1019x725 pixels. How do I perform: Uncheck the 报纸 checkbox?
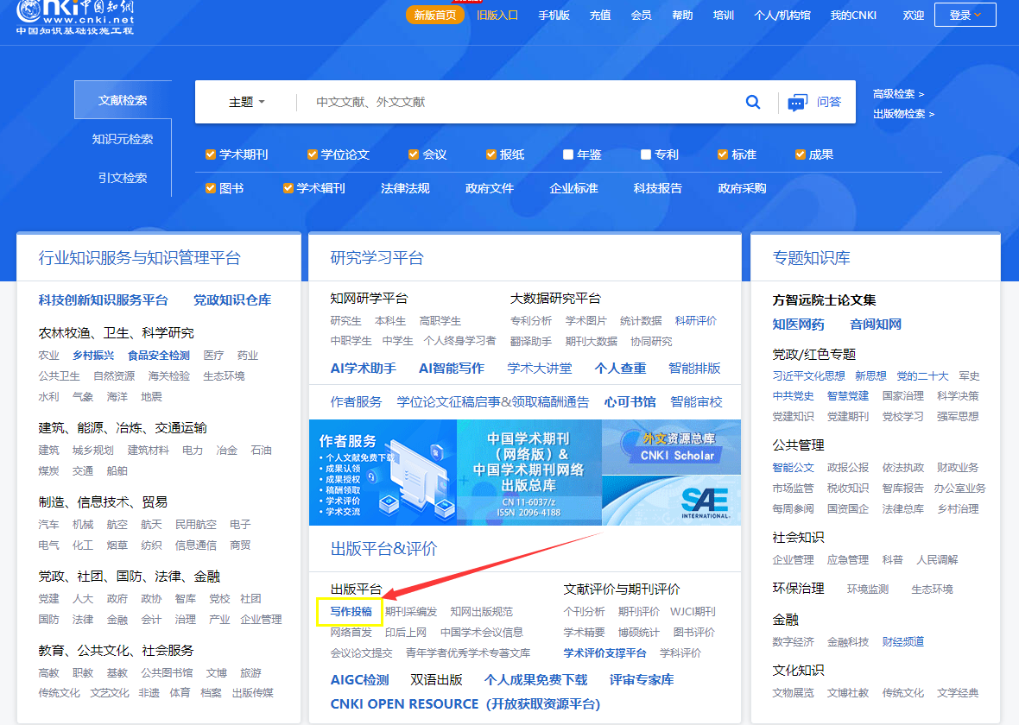click(x=491, y=154)
